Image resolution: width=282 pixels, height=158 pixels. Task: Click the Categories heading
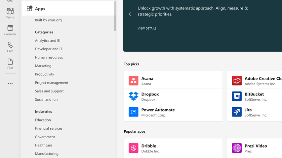coord(44,32)
